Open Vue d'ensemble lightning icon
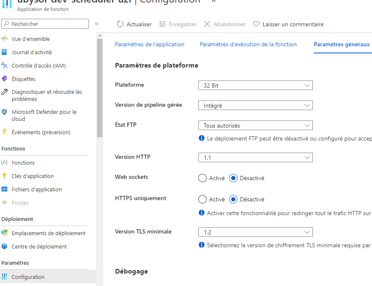Viewport: 372px width, 286px height. 5,39
